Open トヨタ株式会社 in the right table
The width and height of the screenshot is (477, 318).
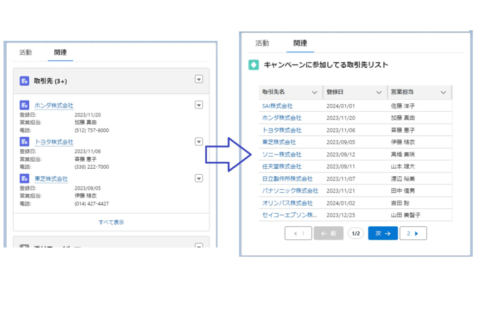(x=282, y=130)
